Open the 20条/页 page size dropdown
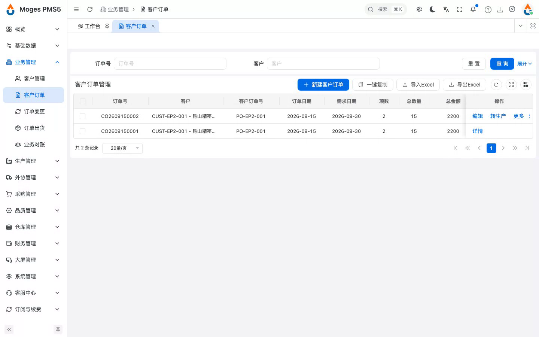The width and height of the screenshot is (539, 337). [122, 148]
